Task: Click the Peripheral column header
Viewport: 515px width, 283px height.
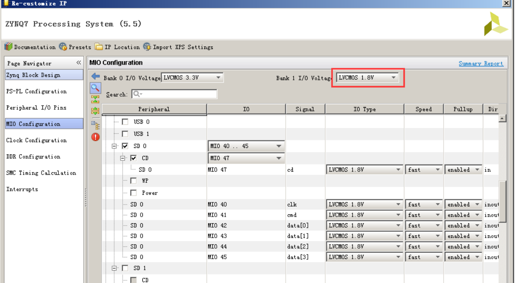Action: (154, 109)
